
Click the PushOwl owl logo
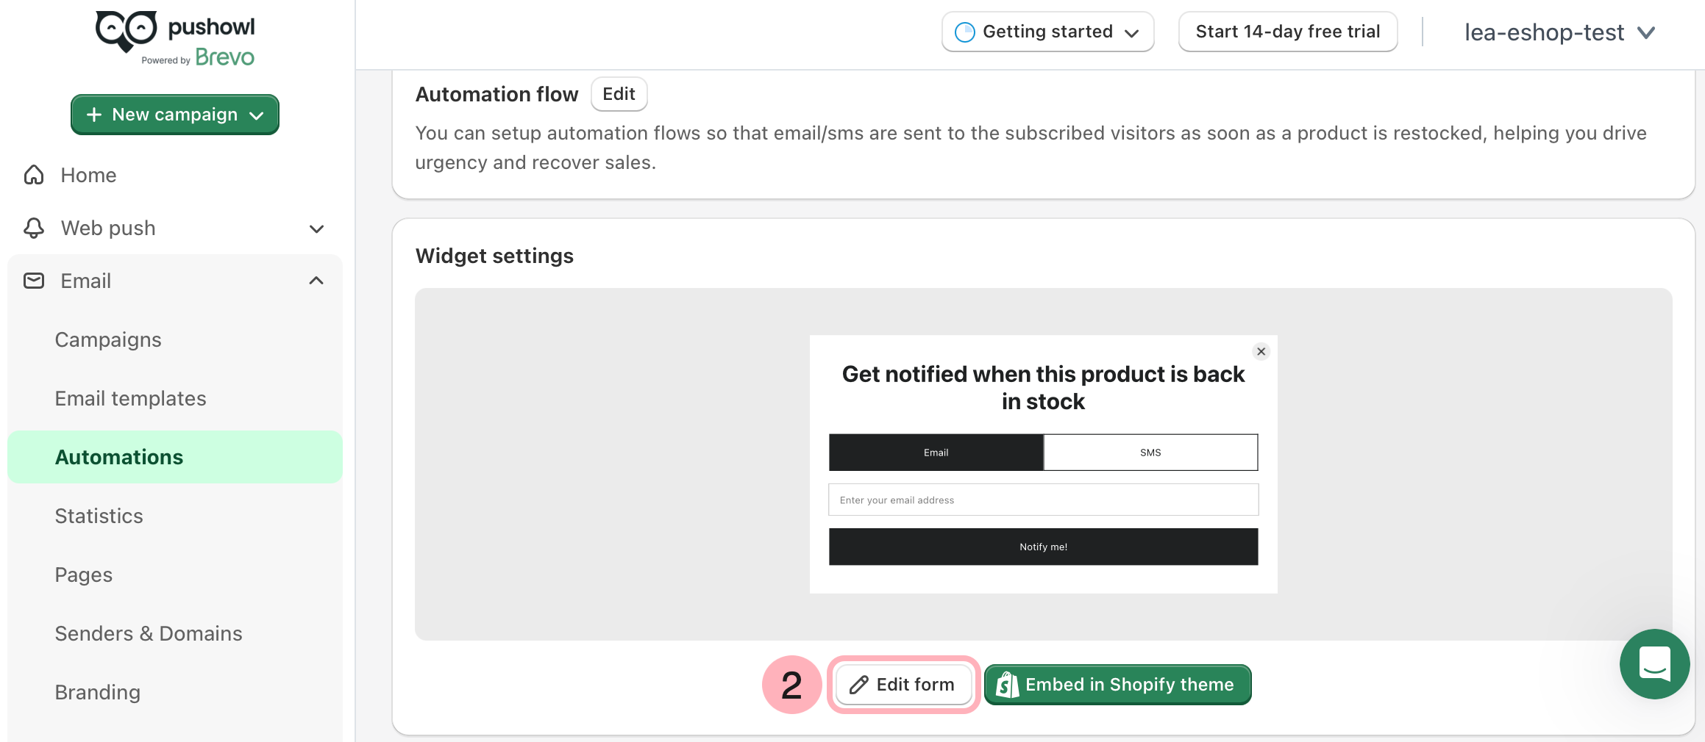(x=125, y=31)
